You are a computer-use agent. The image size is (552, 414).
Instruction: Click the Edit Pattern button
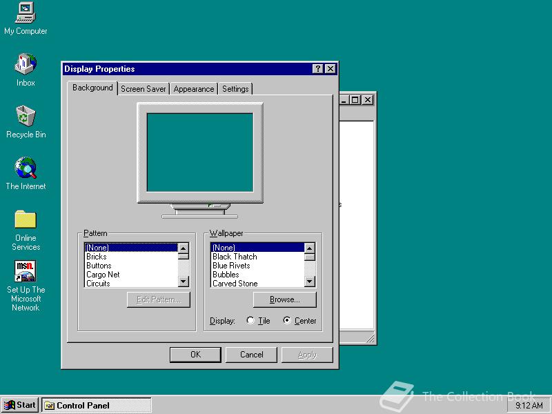[x=159, y=299]
